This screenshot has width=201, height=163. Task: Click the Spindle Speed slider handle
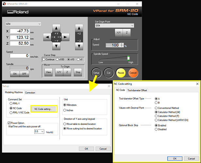(128, 58)
